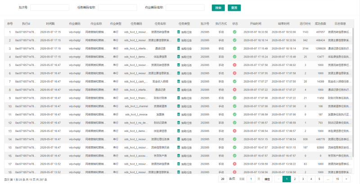This screenshot has width=360, height=184.
Task: Click the green success status icon in row 1
Action: tap(234, 32)
